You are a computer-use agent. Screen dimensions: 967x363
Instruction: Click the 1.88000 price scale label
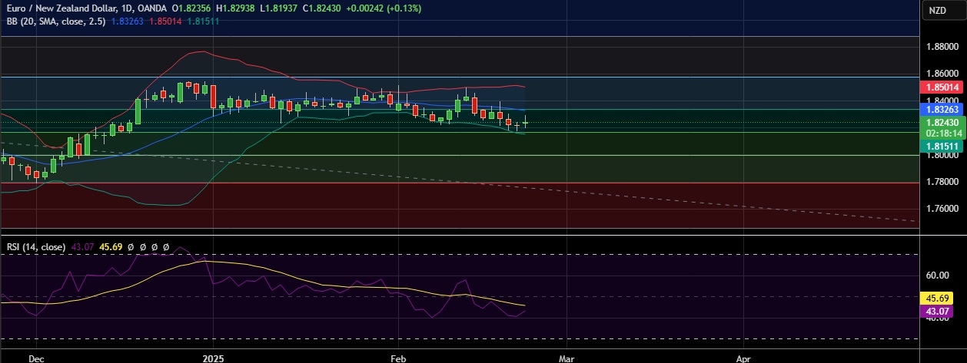(941, 47)
